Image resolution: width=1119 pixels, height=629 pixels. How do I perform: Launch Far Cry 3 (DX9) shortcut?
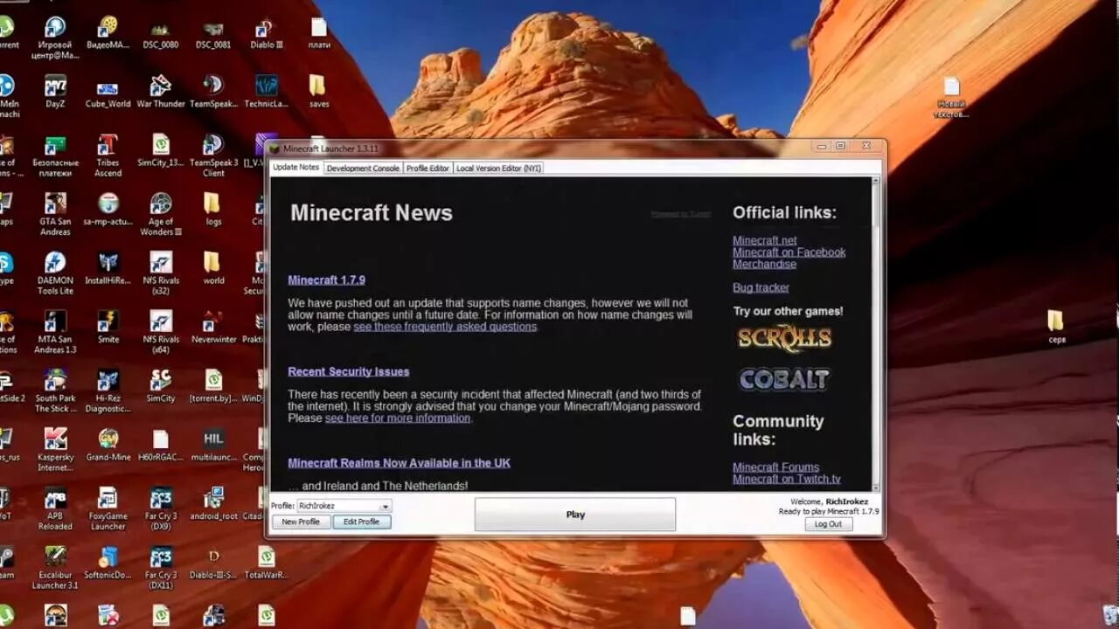(161, 508)
